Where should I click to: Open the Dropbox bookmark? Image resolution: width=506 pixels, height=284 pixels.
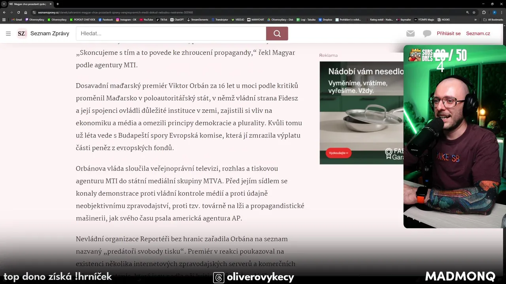pos(325,19)
